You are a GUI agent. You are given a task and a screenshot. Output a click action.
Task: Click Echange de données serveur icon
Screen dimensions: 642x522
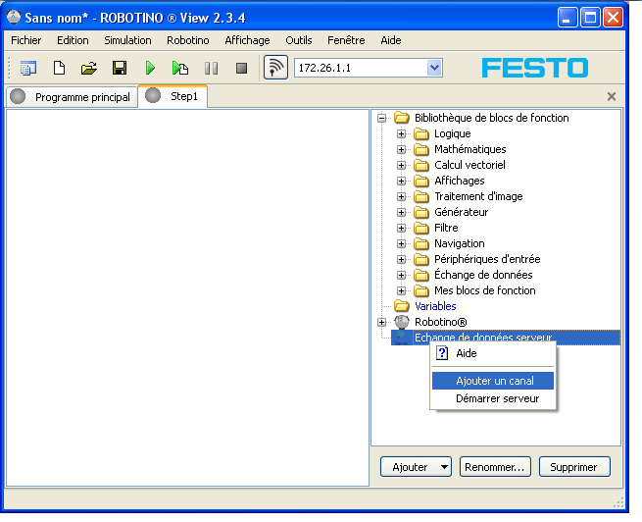tap(401, 338)
